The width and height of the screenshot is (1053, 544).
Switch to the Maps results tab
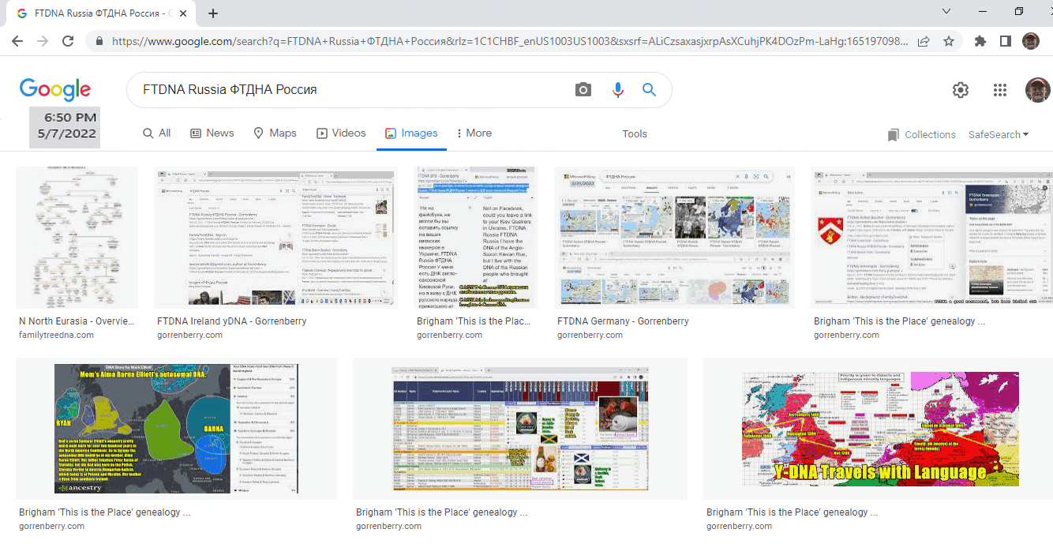(x=275, y=133)
